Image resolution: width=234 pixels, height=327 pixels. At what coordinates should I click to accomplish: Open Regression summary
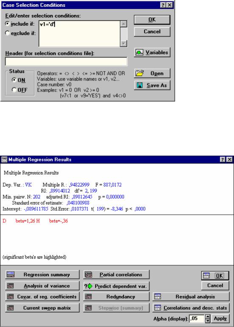coord(42,275)
